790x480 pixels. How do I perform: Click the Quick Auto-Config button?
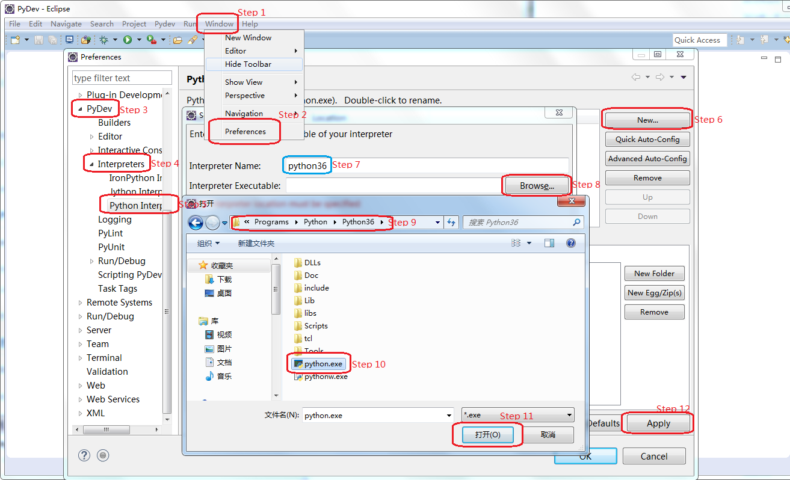point(647,140)
